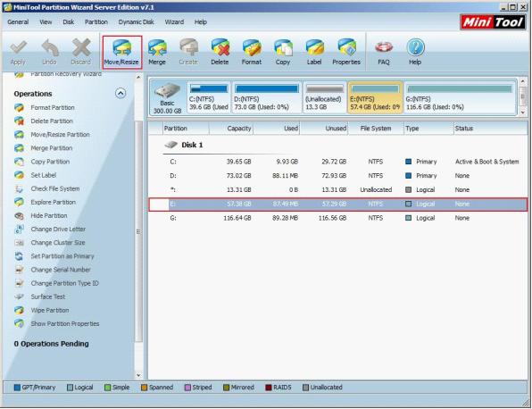Select the unallocated *: 13.31 GB row

click(338, 189)
